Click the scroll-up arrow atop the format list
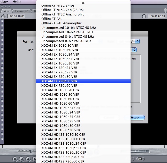The height and width of the screenshot is (163, 167). point(83,3)
